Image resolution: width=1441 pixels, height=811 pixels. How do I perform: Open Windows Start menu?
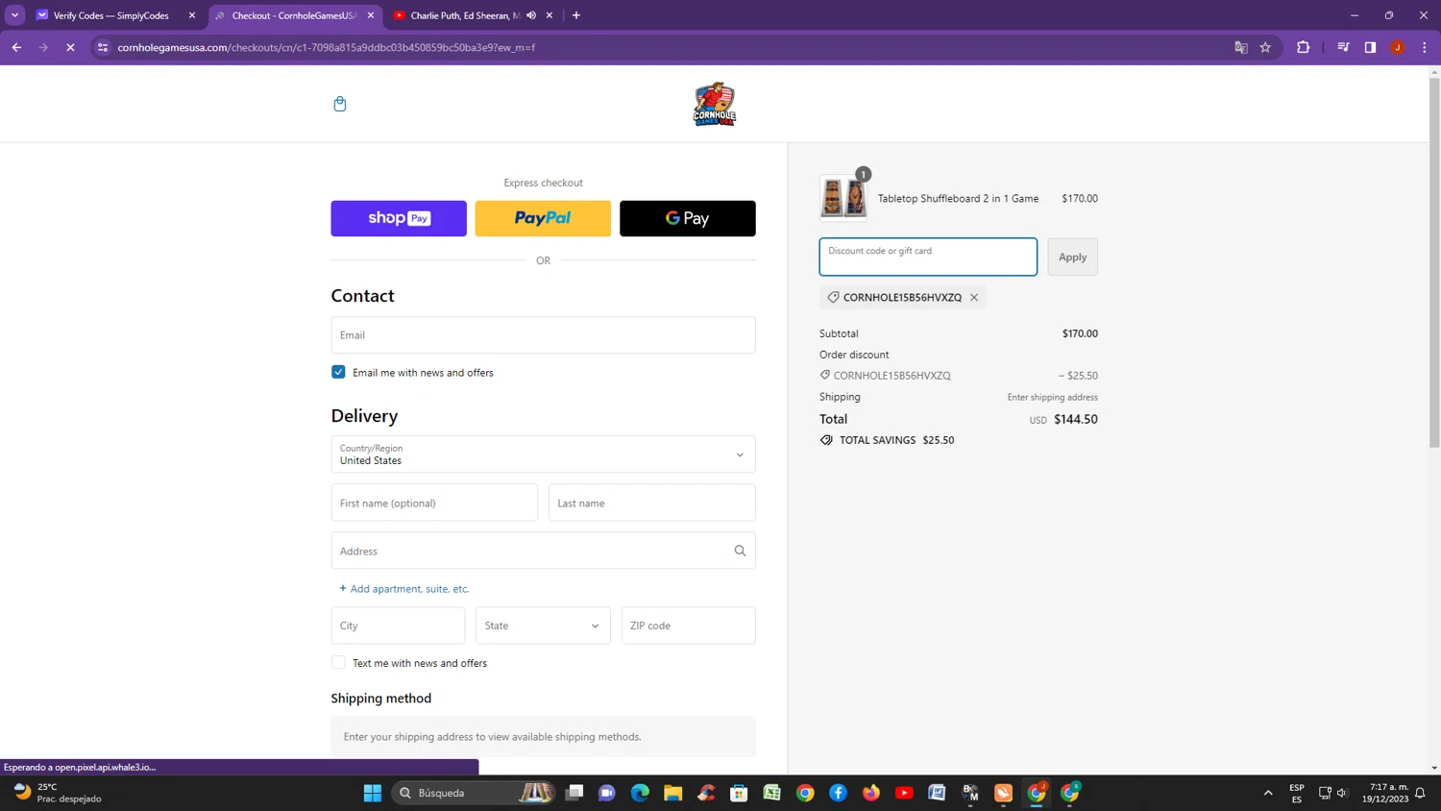[373, 793]
